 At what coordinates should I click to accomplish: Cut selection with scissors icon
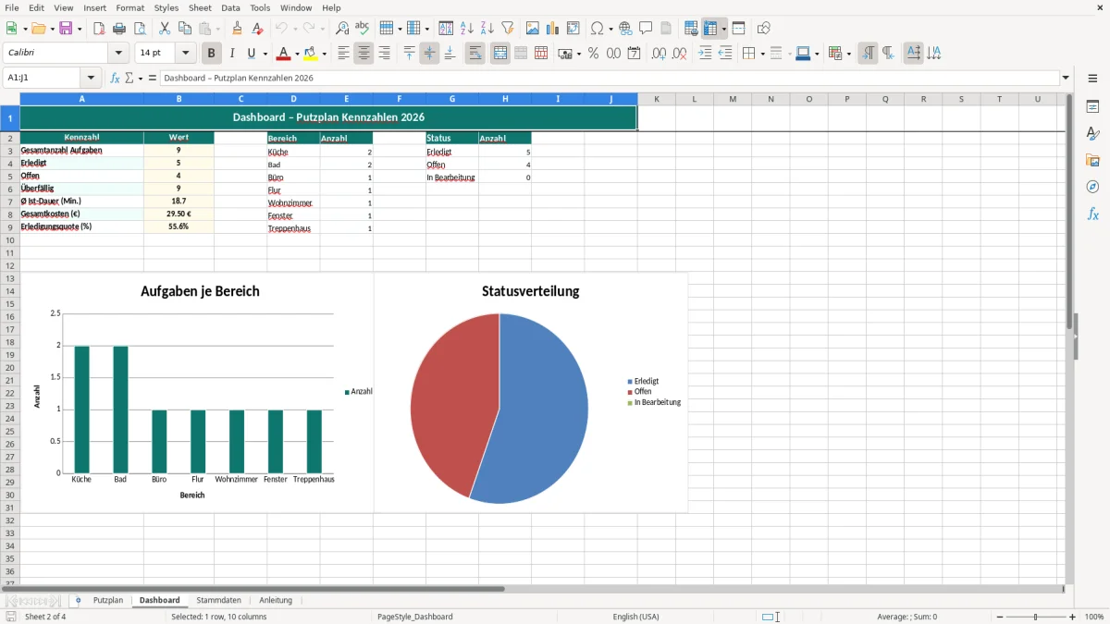pyautogui.click(x=165, y=29)
